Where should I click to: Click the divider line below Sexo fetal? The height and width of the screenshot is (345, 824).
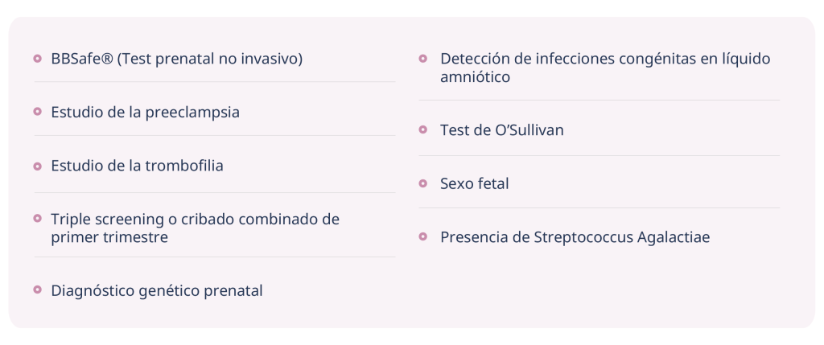point(599,208)
